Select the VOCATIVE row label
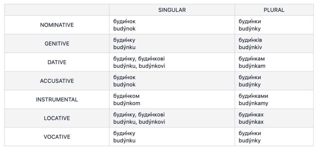This screenshot has height=151, width=319. coord(57,137)
